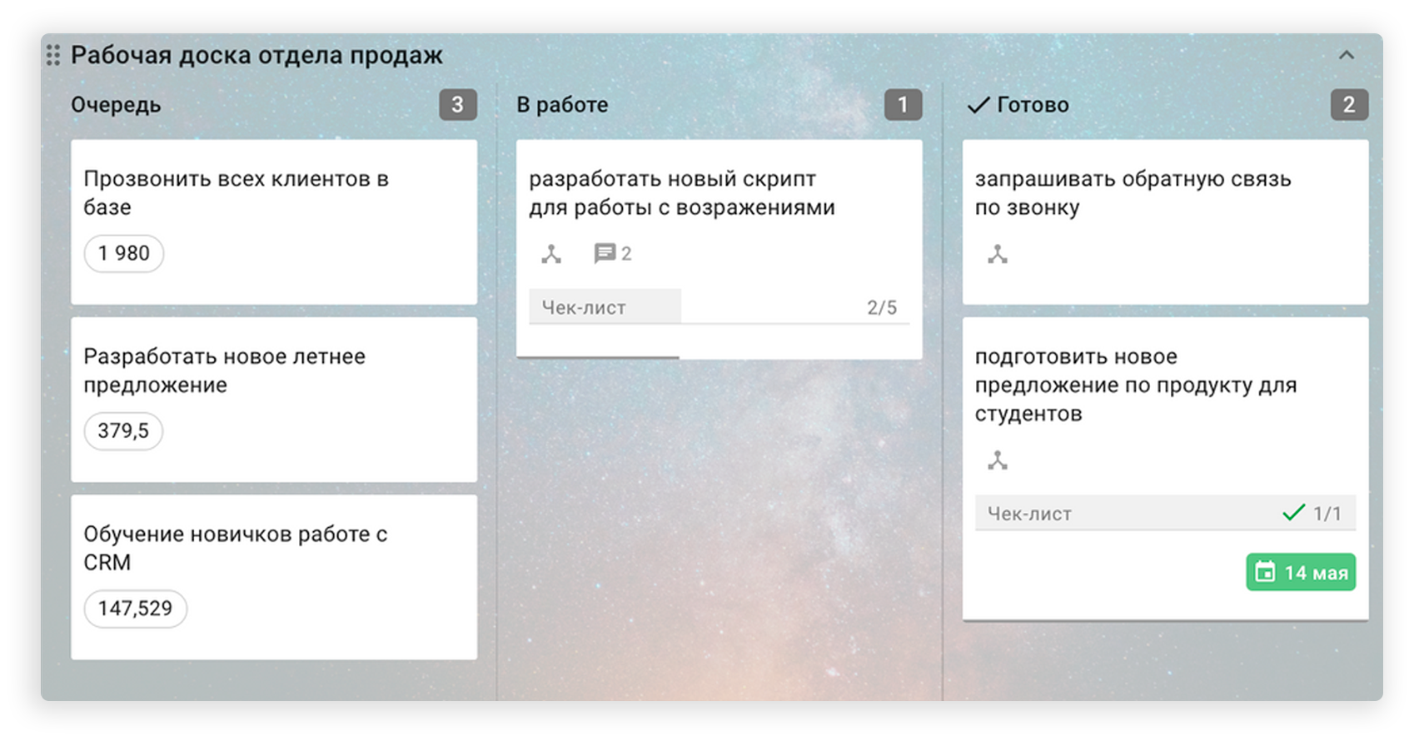
Task: Open comments icon on скрипт card
Action: click(605, 254)
